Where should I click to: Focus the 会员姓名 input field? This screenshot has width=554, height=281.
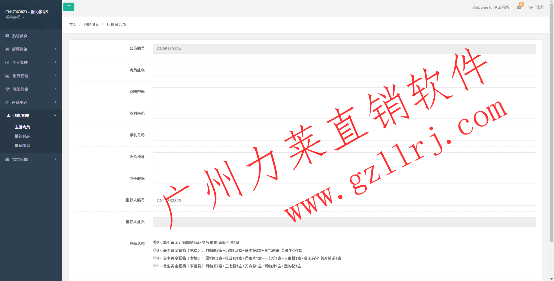tap(344, 71)
